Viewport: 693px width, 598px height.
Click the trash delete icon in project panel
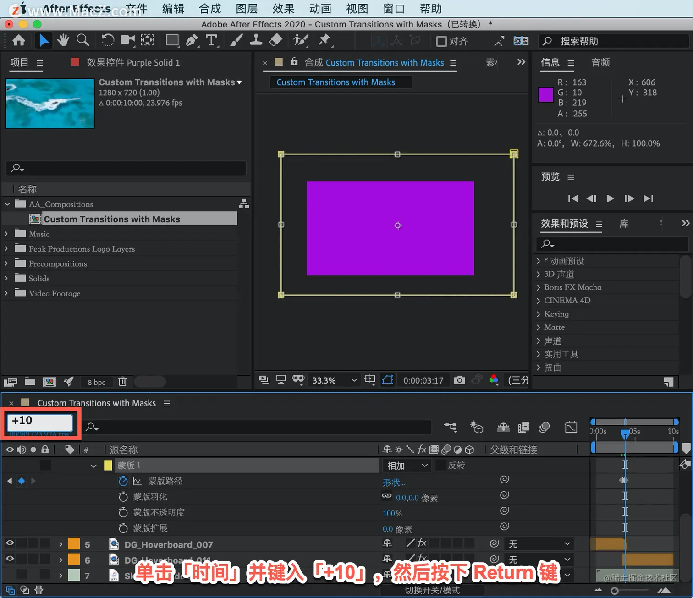pyautogui.click(x=122, y=381)
